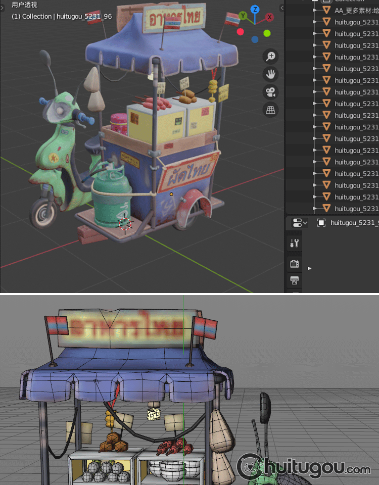Open the Render properties tab
Screen dimensions: 379x485
click(x=294, y=263)
